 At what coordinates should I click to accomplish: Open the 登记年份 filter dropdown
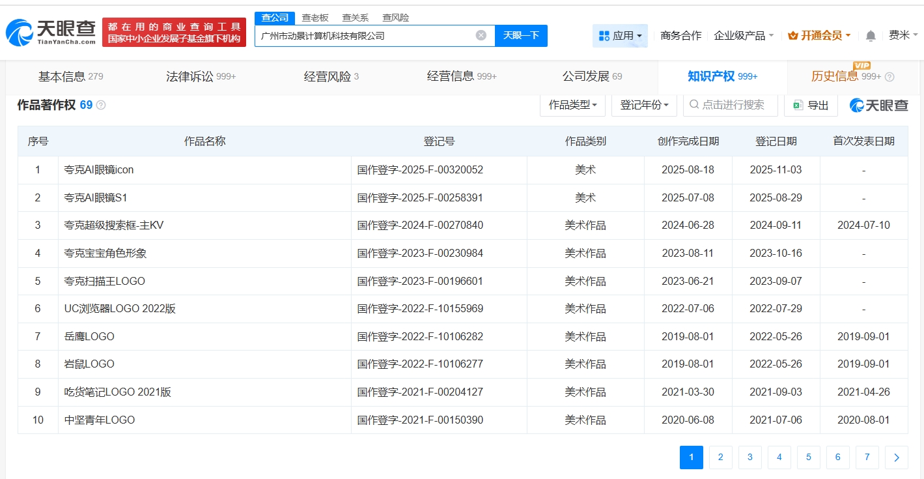coord(643,105)
